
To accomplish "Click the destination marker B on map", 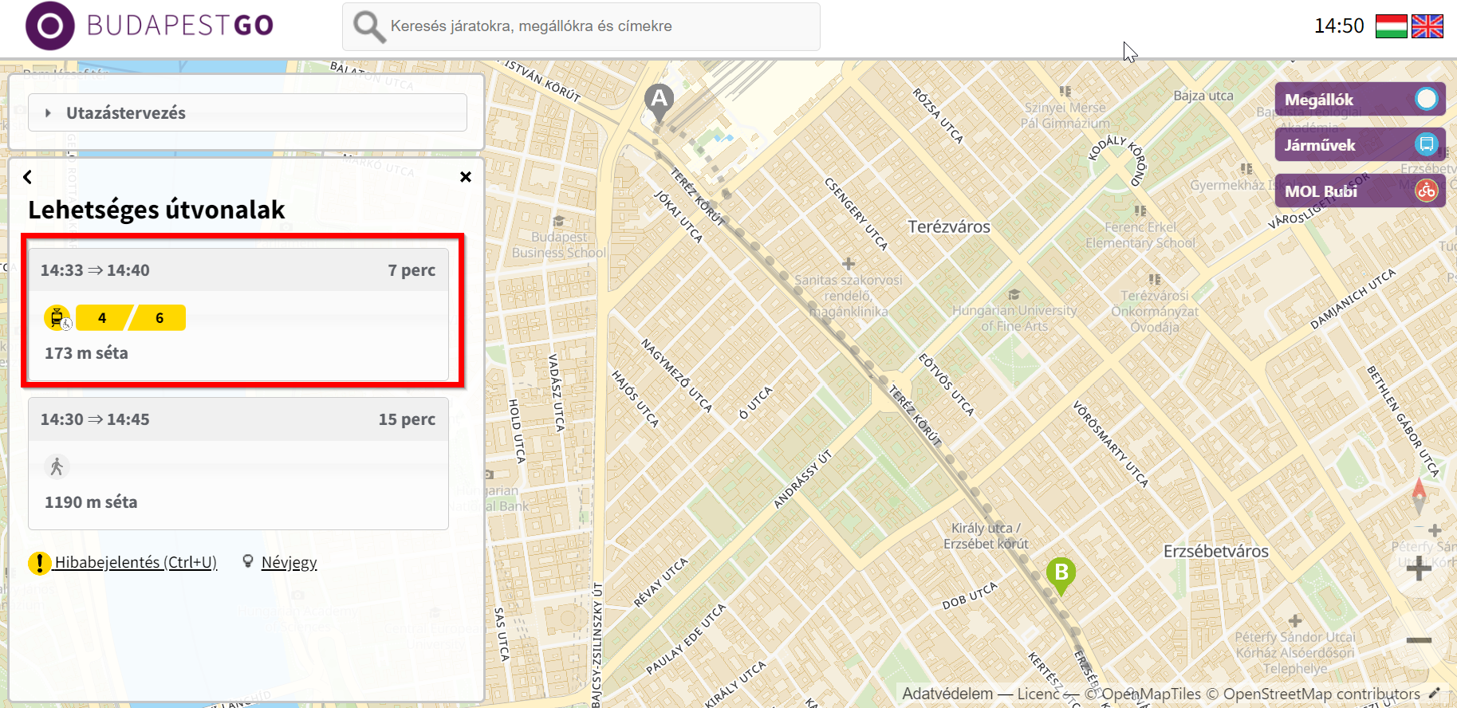I will tap(1061, 573).
